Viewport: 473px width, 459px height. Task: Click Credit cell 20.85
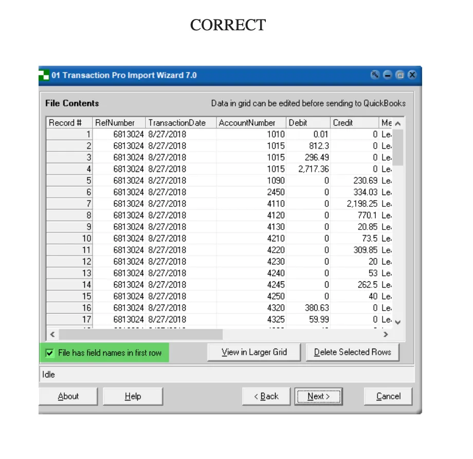tap(354, 227)
